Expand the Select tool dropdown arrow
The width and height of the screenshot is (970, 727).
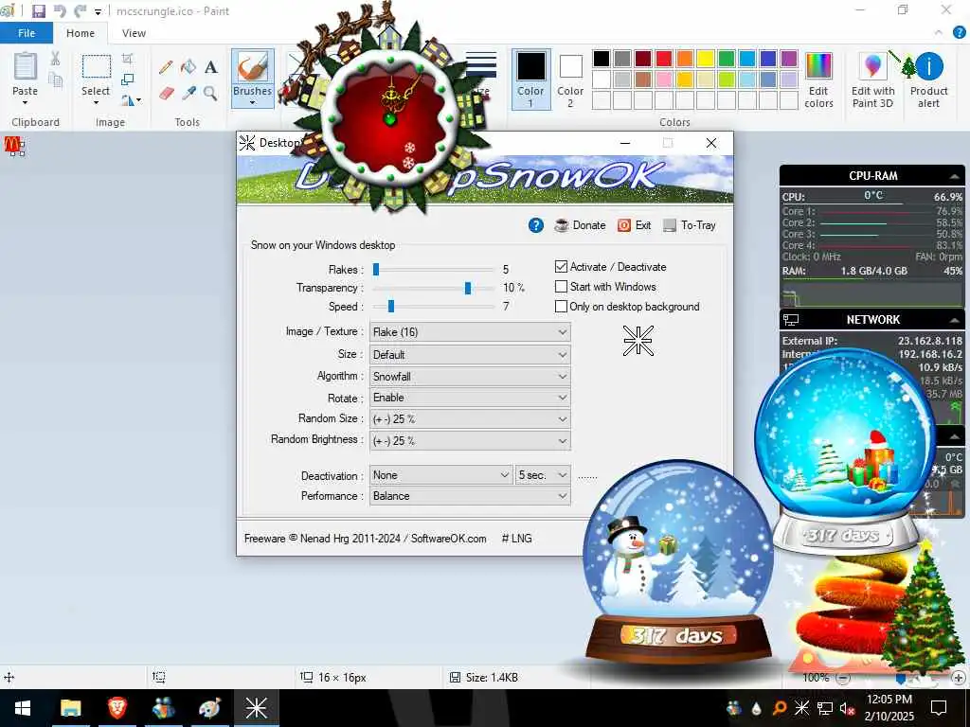(x=96, y=102)
